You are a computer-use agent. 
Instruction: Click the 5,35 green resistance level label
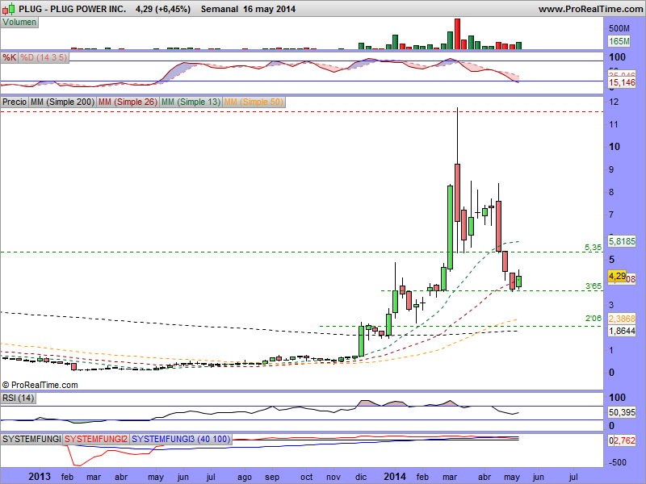pos(594,247)
